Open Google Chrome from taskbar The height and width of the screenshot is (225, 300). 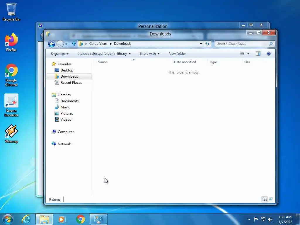[81, 219]
